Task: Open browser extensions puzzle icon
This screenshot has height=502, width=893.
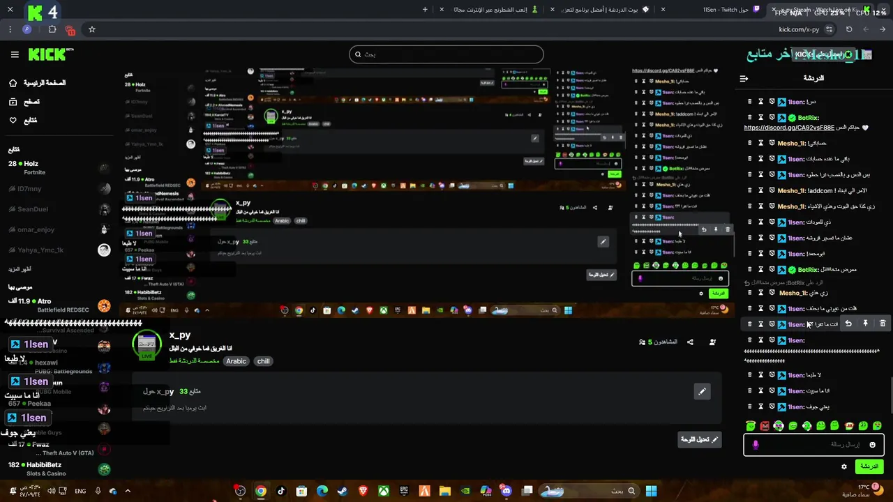Action: [52, 29]
